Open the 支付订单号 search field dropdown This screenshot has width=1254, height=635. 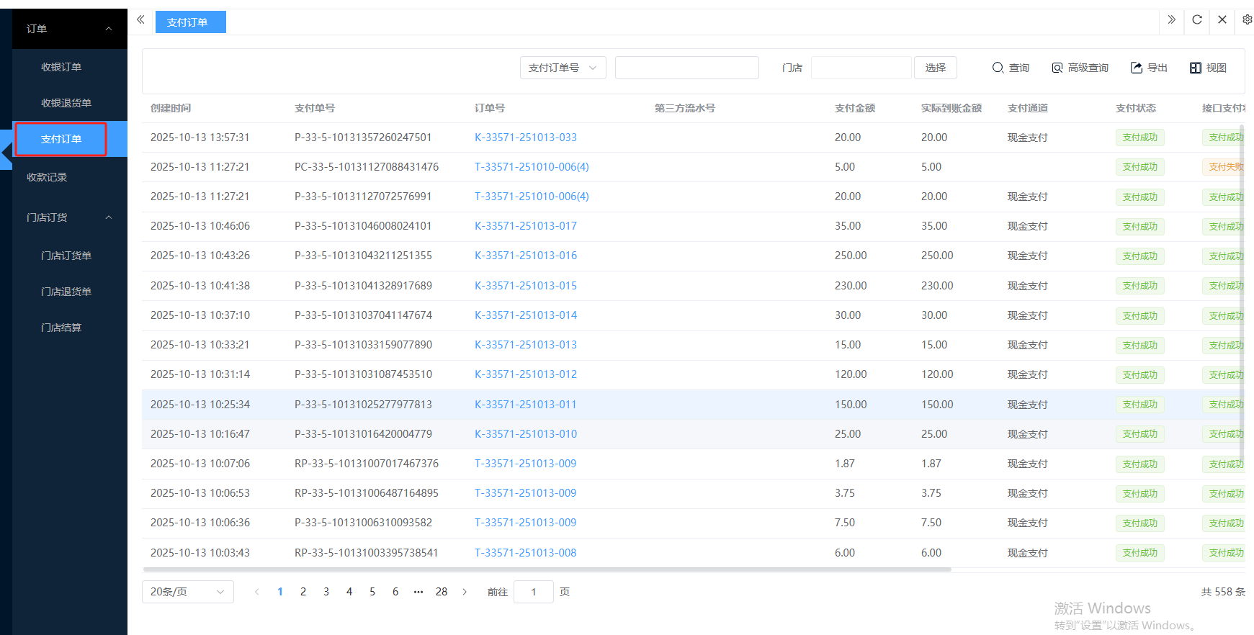[x=563, y=68]
